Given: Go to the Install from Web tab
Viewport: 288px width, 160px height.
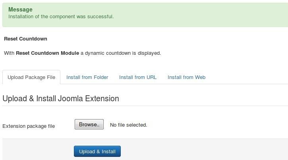Looking at the screenshot, I should pyautogui.click(x=186, y=77).
